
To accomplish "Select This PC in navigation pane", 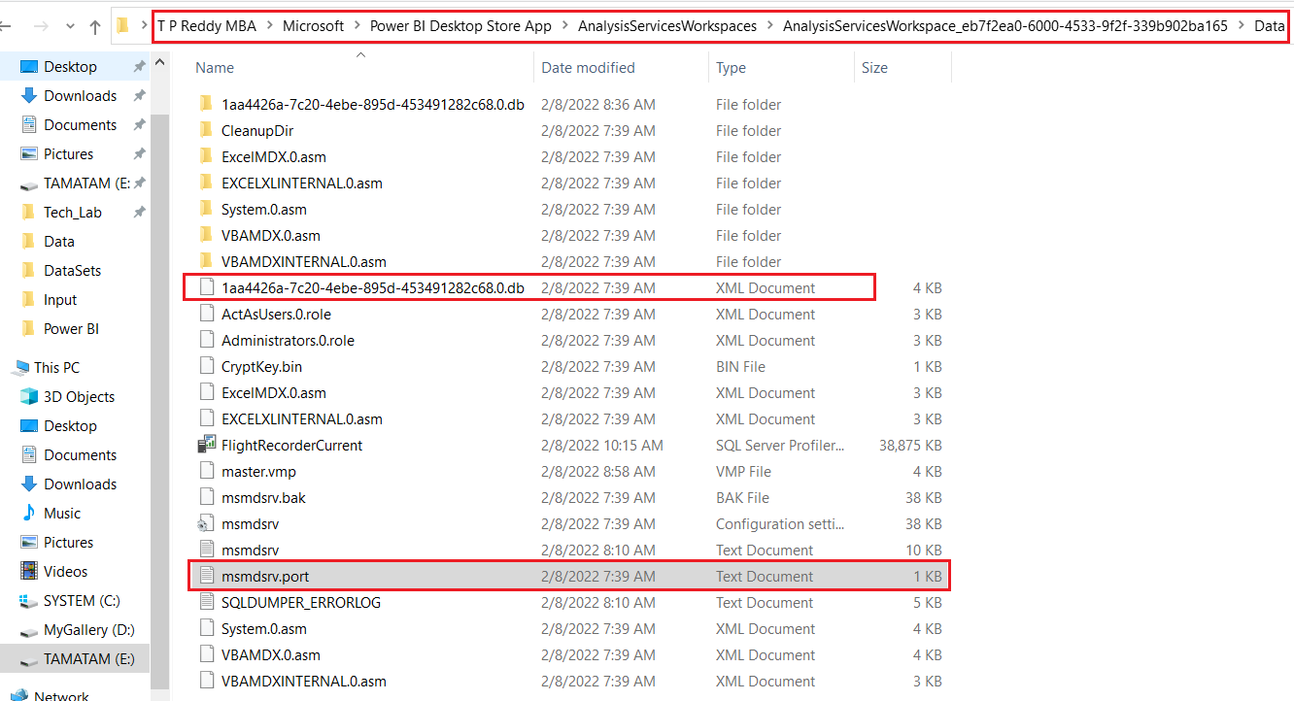I will [56, 368].
